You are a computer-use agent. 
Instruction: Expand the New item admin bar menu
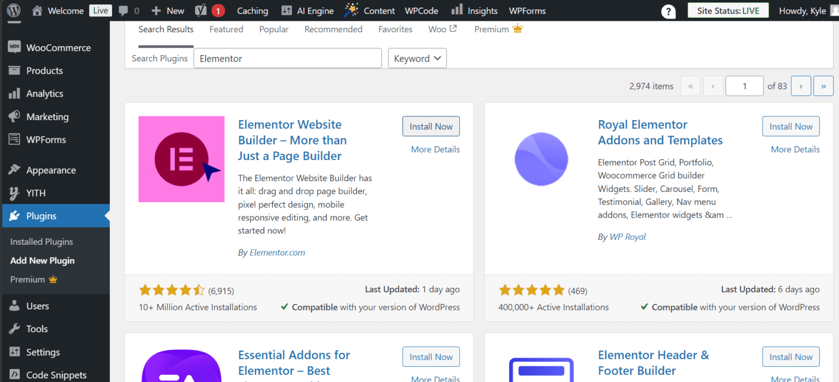[x=168, y=10]
